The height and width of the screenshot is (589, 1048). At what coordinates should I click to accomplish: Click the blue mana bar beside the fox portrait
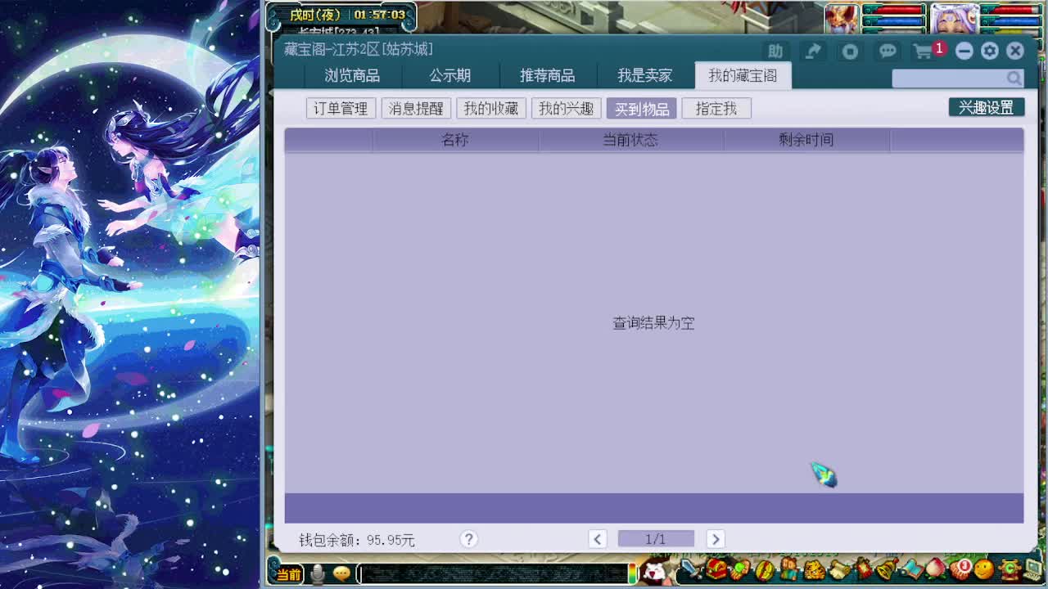click(x=893, y=21)
